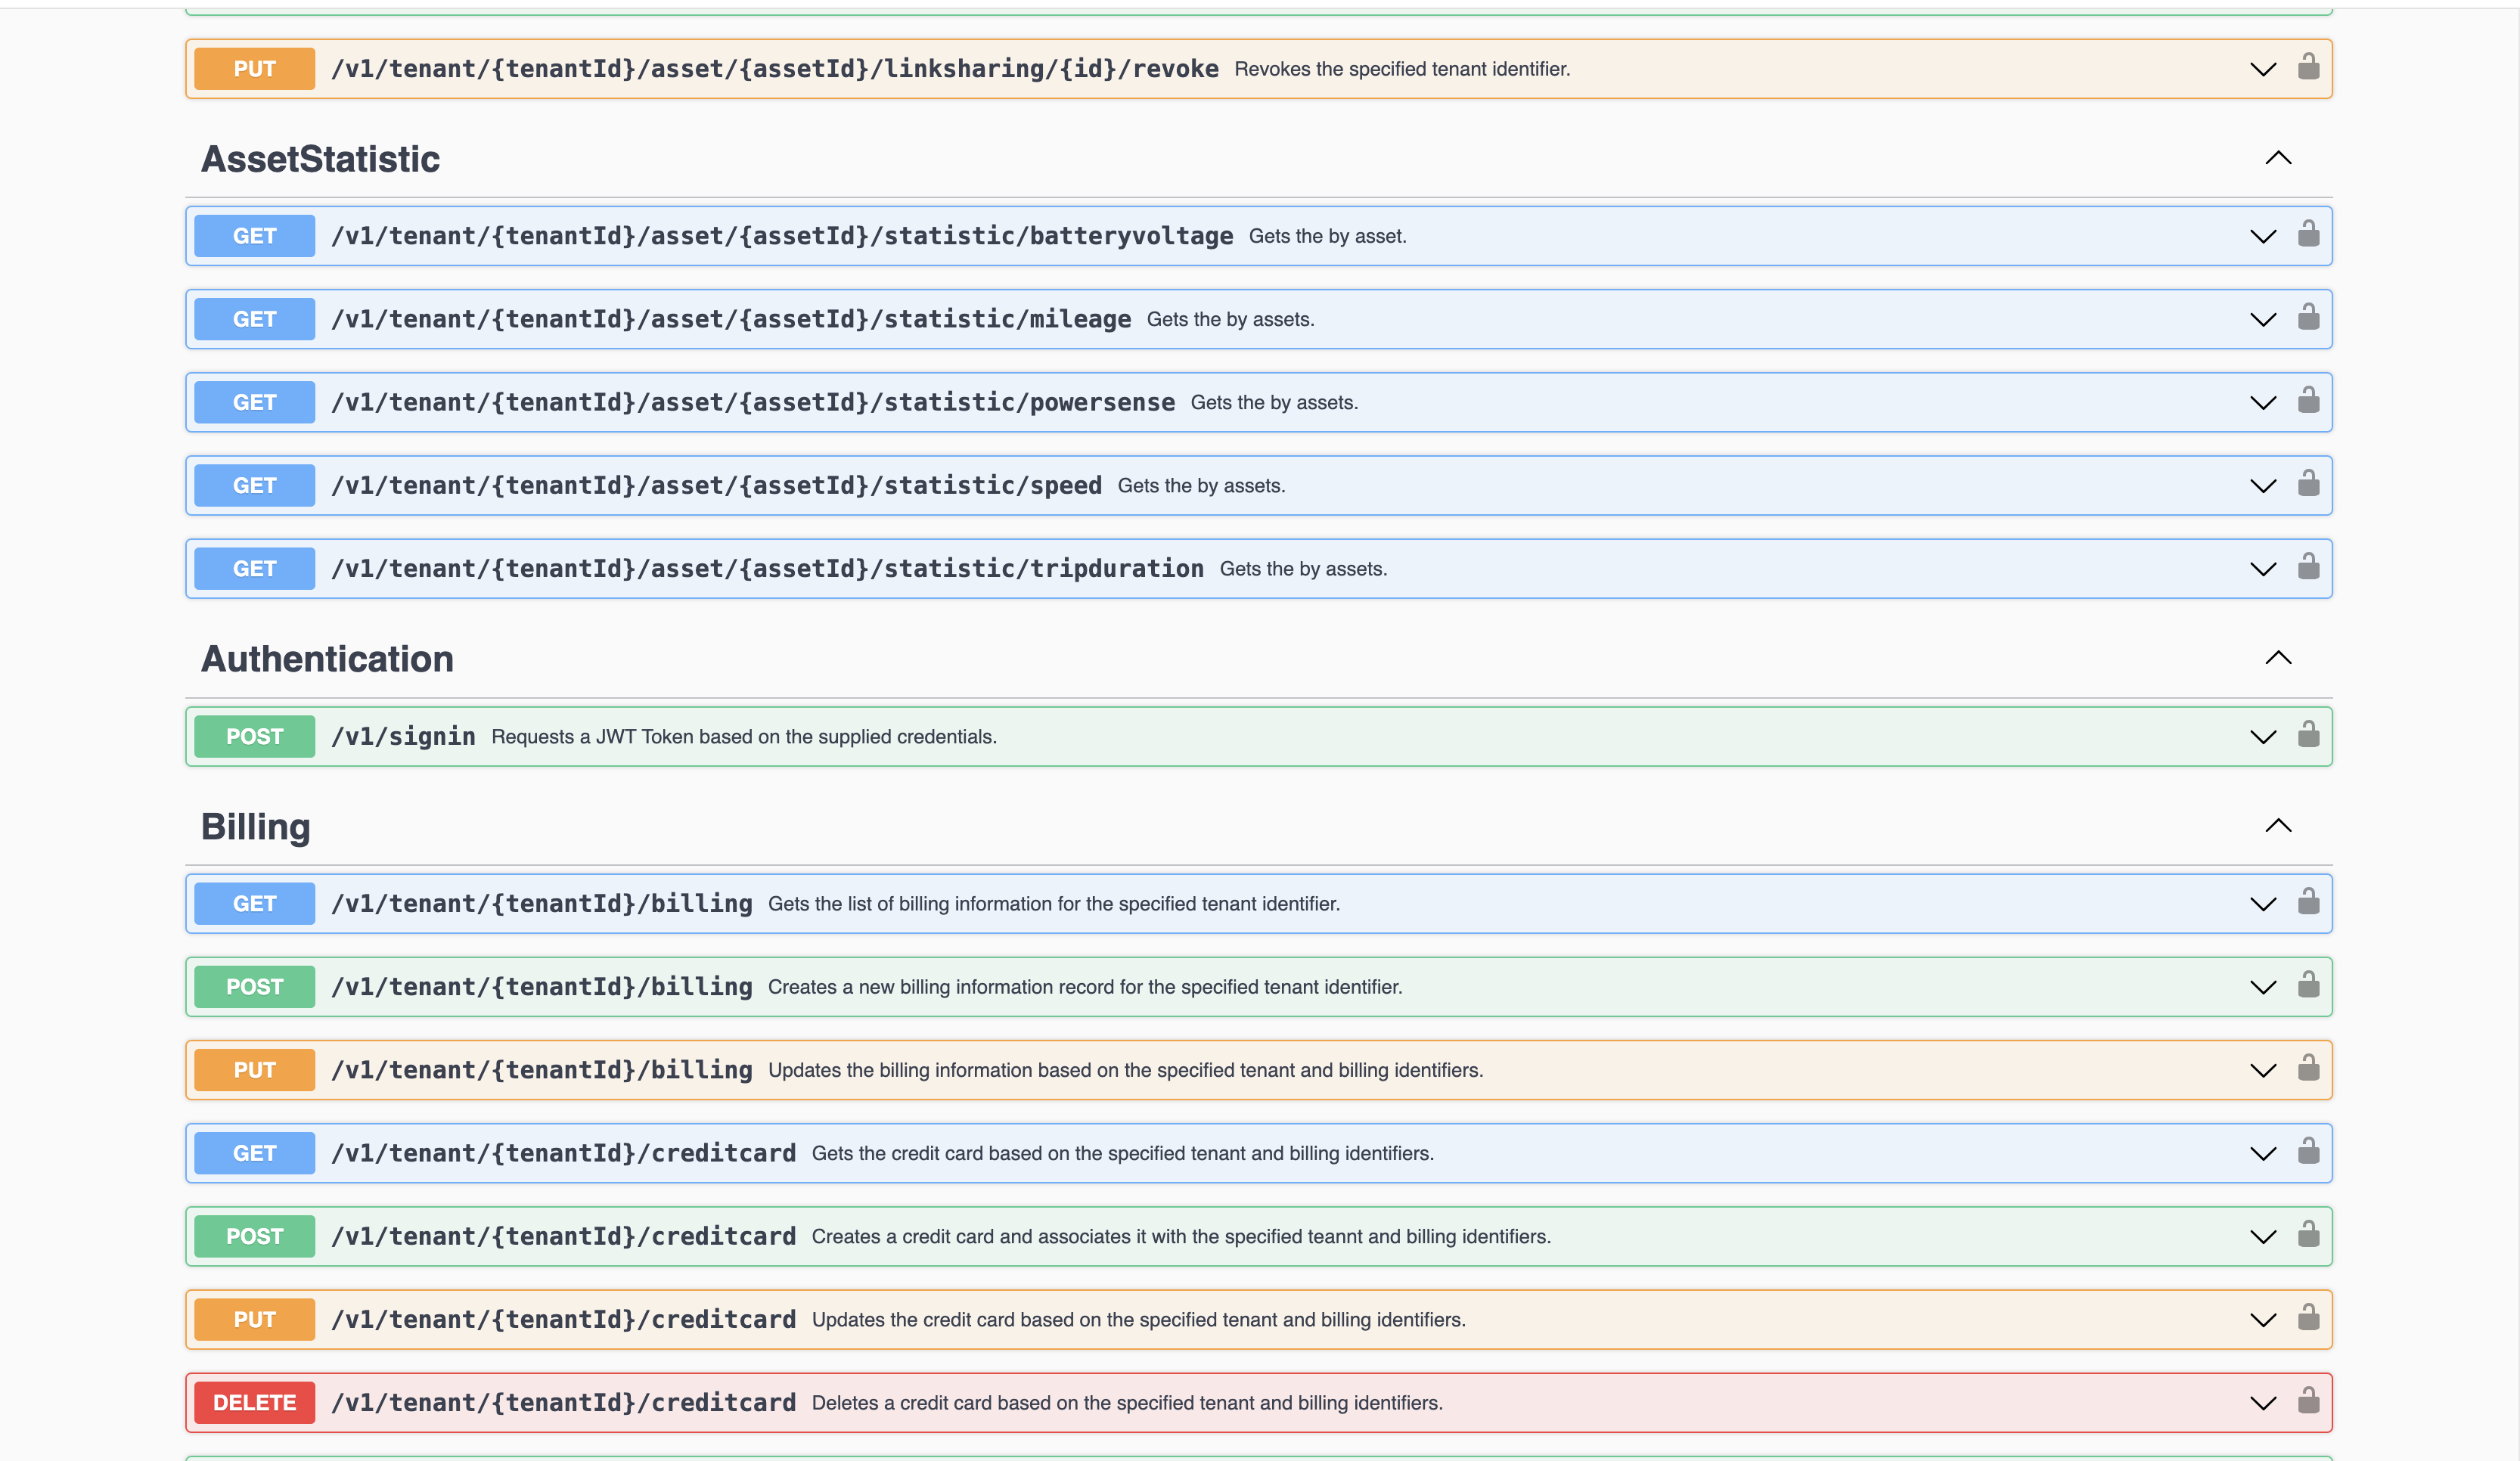Open authorization lock on DELETE creditcard endpoint
2520x1461 pixels.
(2309, 1402)
